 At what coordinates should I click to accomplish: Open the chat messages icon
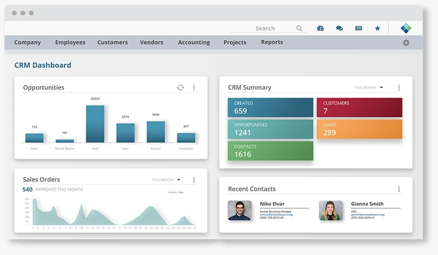339,28
